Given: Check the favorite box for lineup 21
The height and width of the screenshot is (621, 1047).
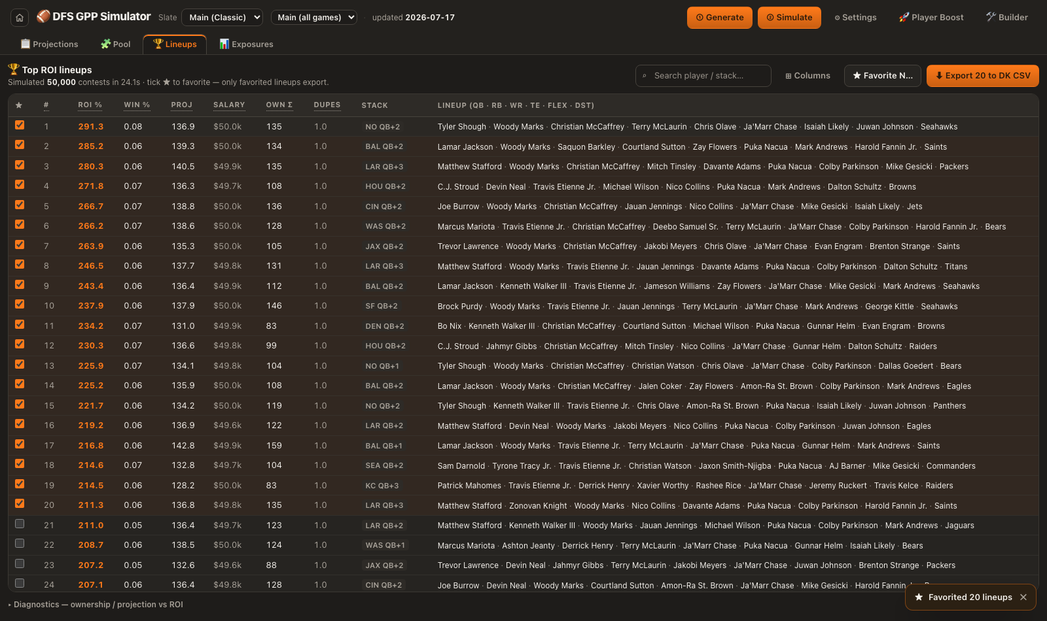Looking at the screenshot, I should [x=20, y=524].
